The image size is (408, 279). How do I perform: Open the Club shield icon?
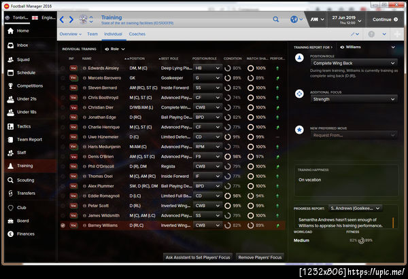pos(10,208)
